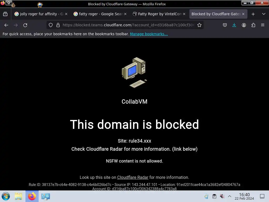
Task: Open the Extensions puzzle icon
Action: 253,25
